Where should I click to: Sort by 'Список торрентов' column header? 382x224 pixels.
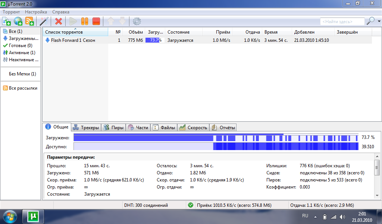tap(75, 32)
